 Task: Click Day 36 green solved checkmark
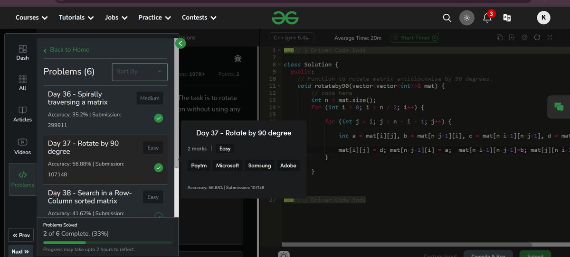(159, 118)
